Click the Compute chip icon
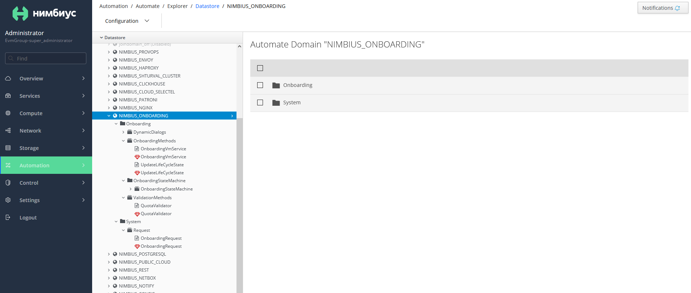 coord(8,113)
